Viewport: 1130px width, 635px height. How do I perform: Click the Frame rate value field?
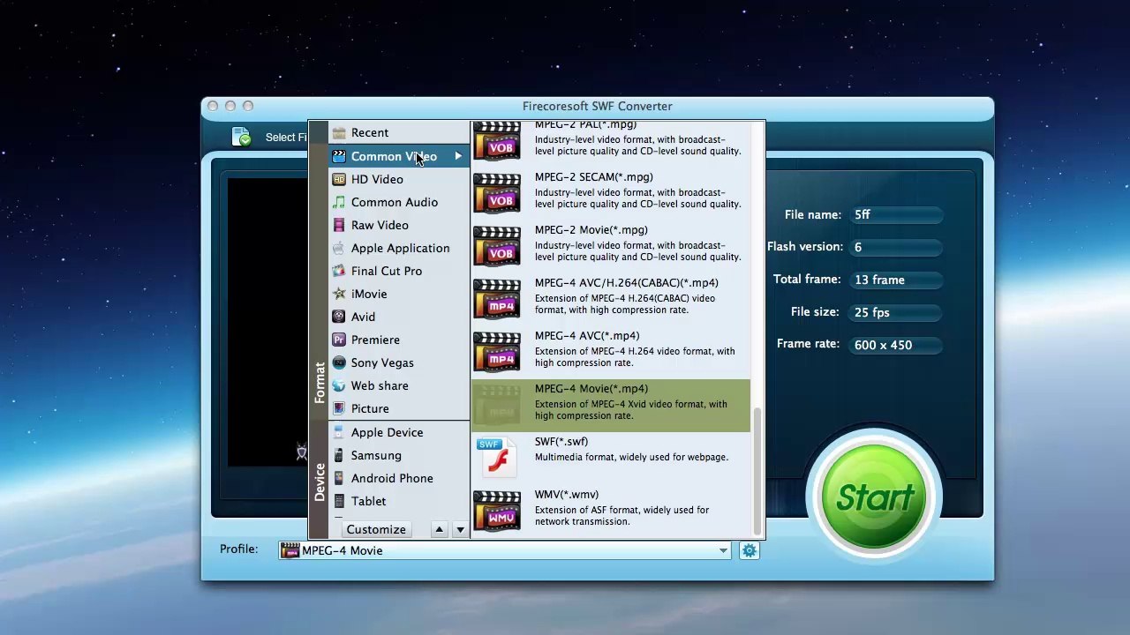(x=895, y=345)
